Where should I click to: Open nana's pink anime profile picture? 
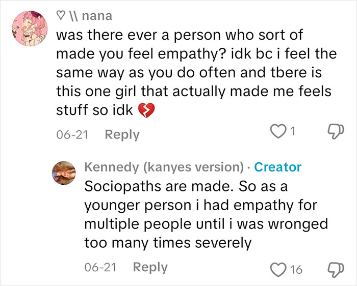[x=30, y=28]
